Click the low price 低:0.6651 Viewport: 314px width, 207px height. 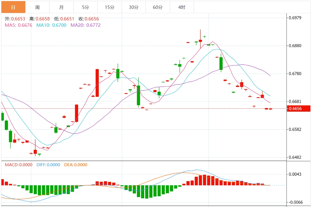(x=64, y=19)
